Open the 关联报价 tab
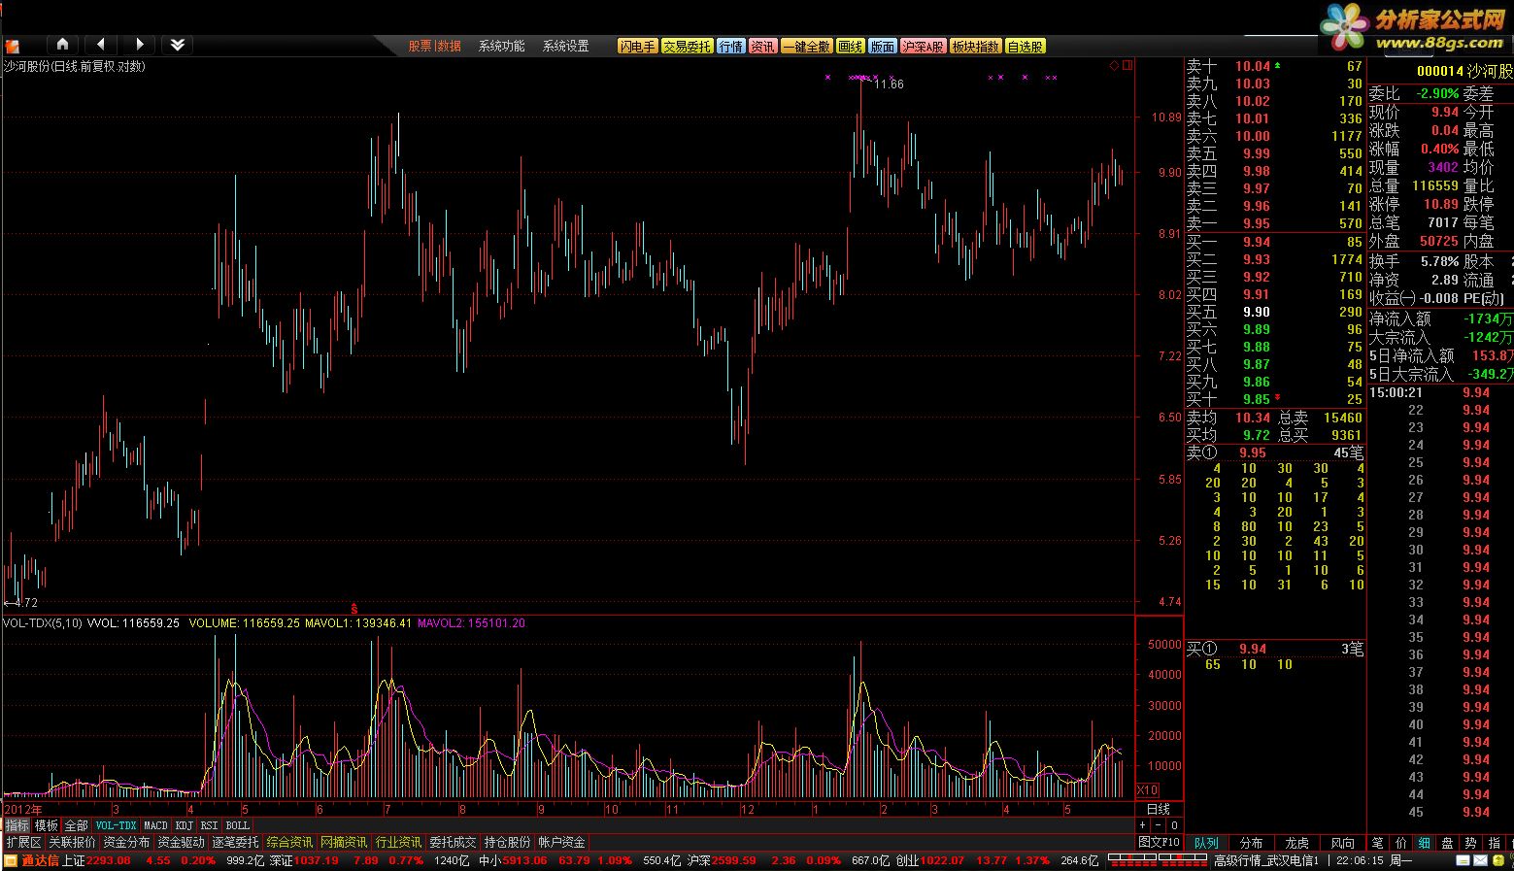This screenshot has width=1514, height=871. point(72,842)
